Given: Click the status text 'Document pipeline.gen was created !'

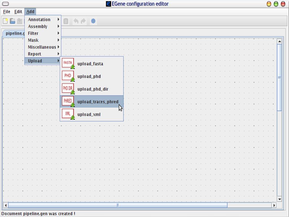Looking at the screenshot, I should click(x=38, y=214).
